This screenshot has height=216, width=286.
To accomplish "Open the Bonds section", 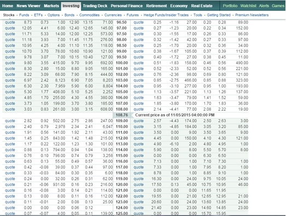I will 69,15.
